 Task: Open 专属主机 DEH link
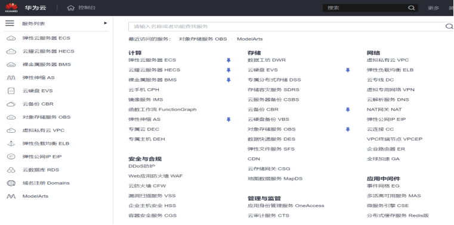[x=147, y=139]
